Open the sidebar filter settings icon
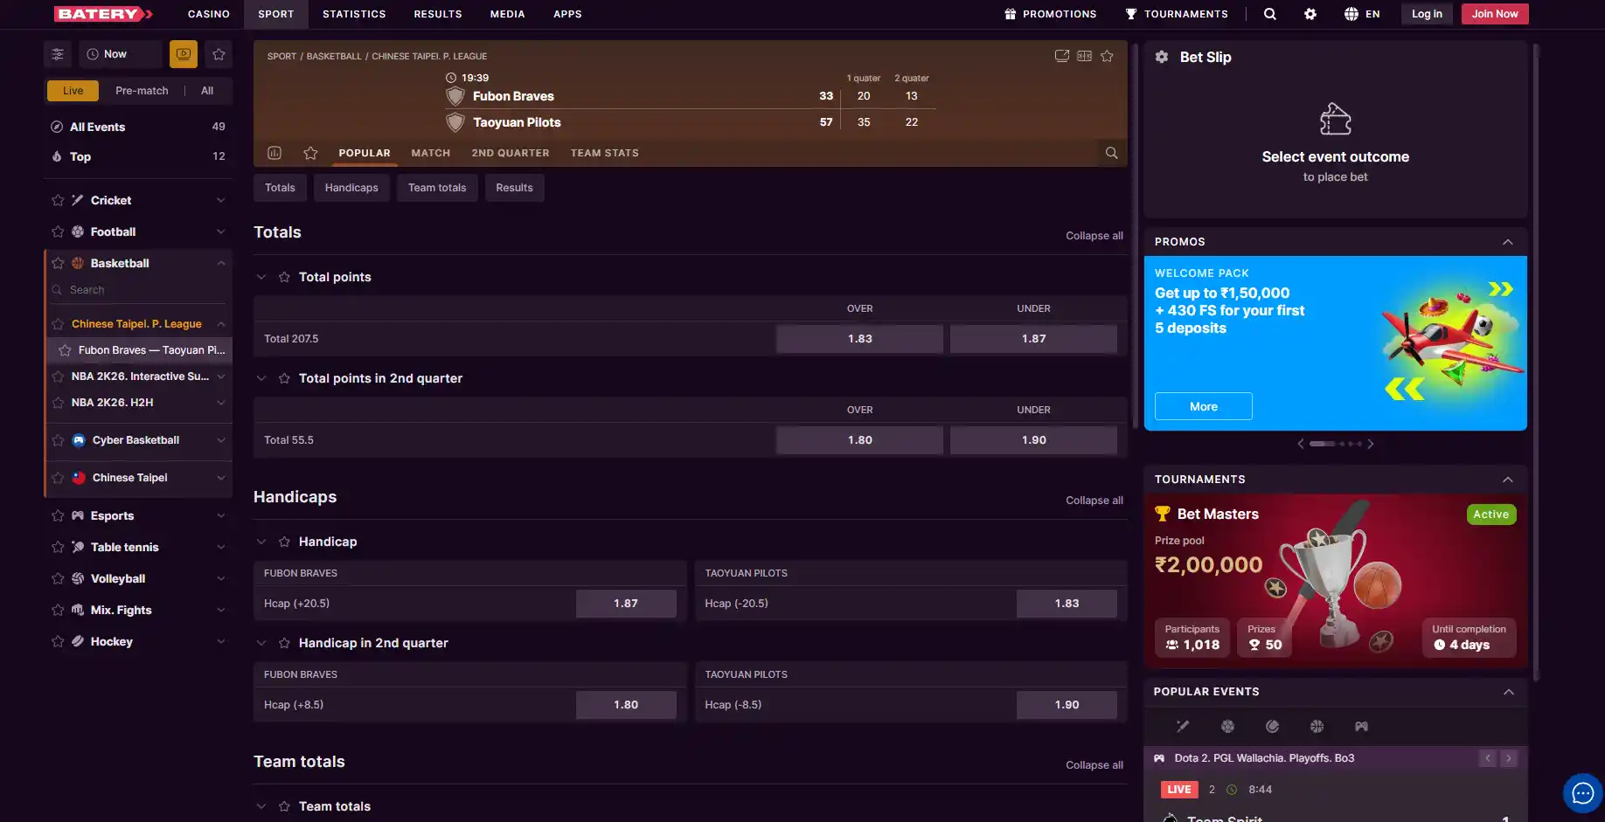Viewport: 1605px width, 822px height. pyautogui.click(x=58, y=54)
